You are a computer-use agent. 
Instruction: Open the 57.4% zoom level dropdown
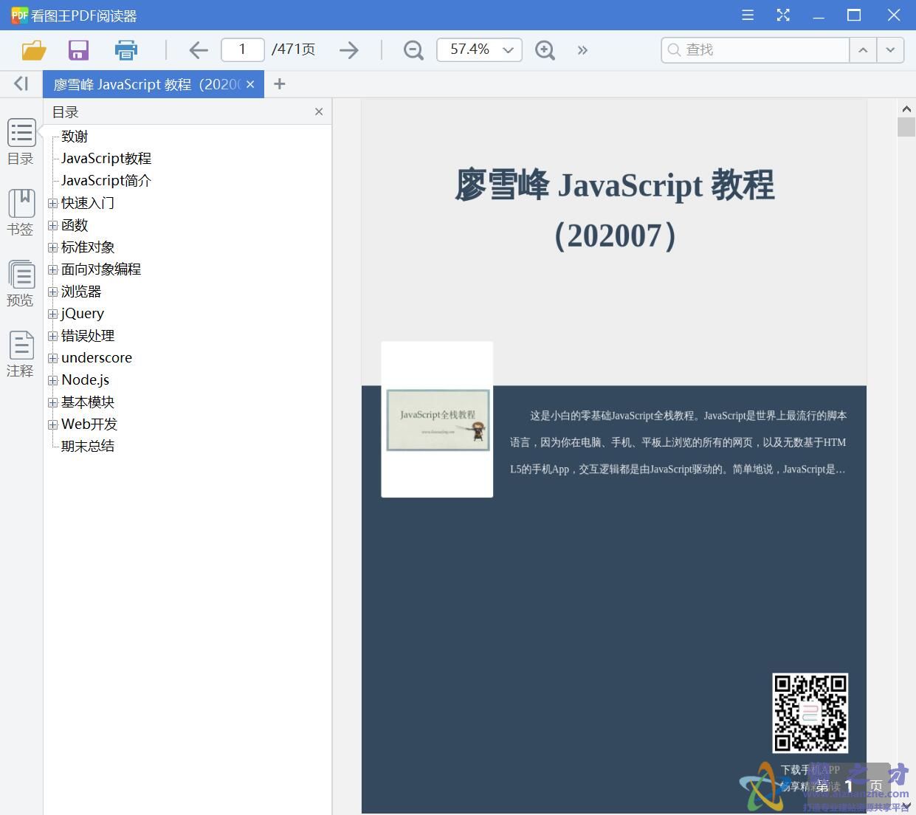tap(507, 49)
